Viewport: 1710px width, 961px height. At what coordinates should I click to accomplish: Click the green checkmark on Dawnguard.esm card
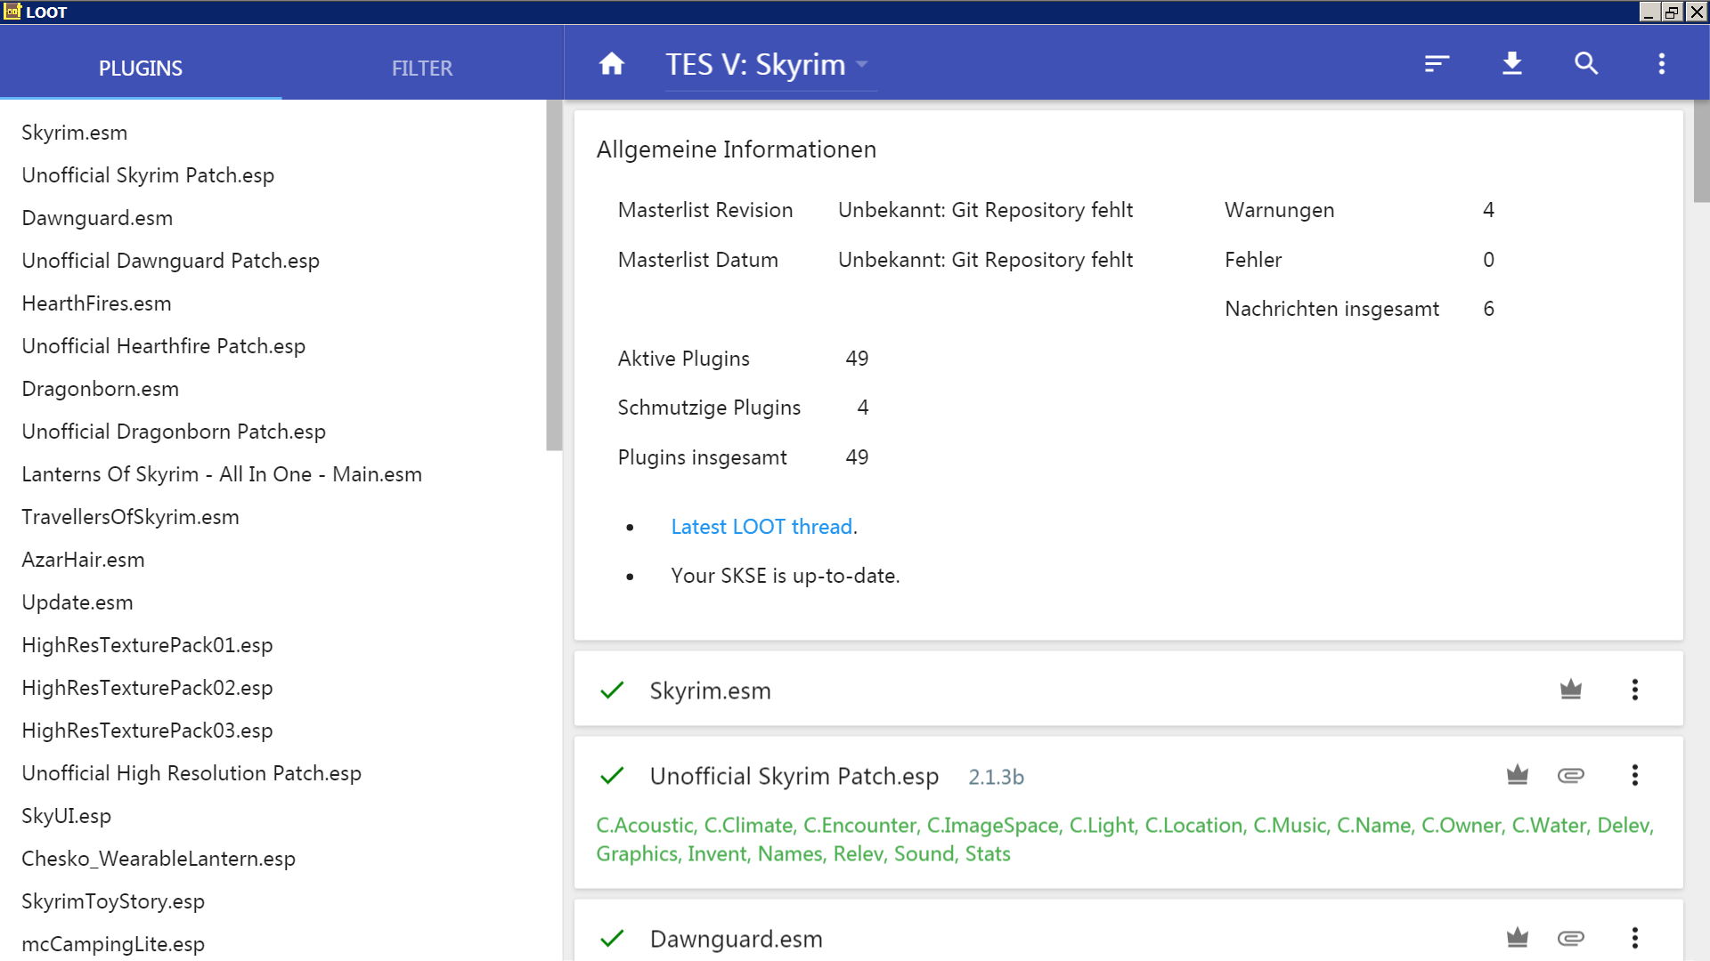(x=612, y=939)
